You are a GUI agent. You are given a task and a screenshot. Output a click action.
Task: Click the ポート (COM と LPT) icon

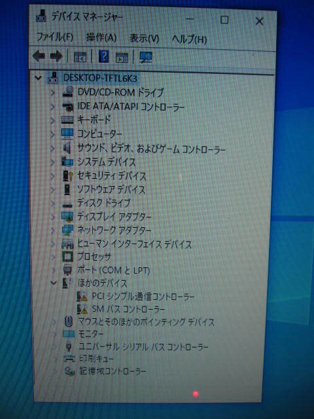(x=67, y=270)
